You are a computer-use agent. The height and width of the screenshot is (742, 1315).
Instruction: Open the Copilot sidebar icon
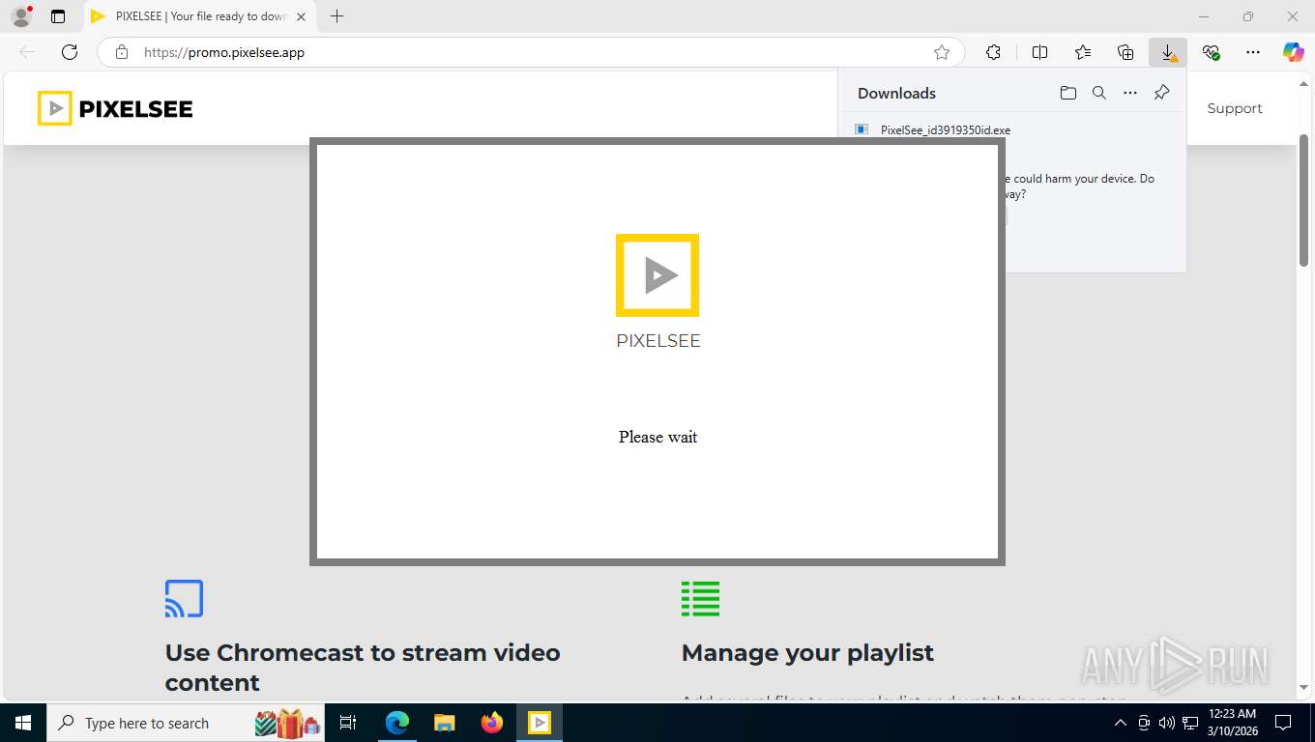pyautogui.click(x=1293, y=52)
